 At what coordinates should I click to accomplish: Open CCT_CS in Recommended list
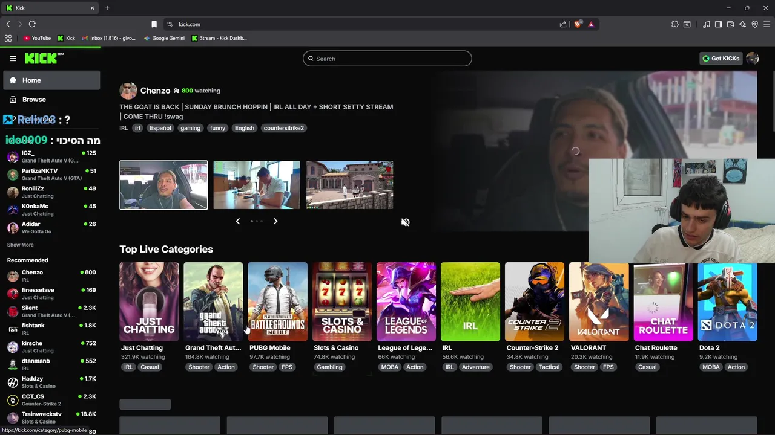point(51,400)
